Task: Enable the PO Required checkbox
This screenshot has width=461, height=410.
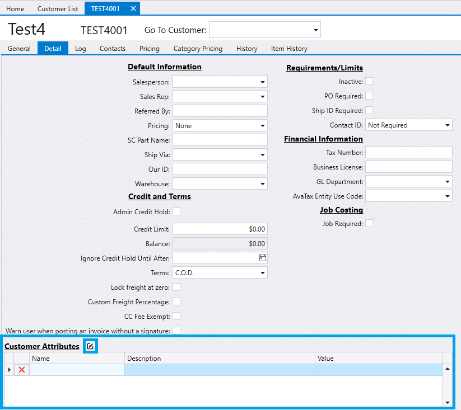Action: pyautogui.click(x=369, y=96)
